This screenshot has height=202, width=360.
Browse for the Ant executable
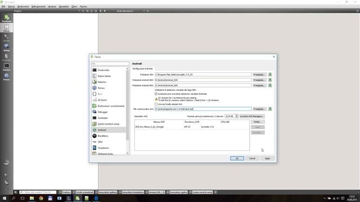tap(259, 109)
